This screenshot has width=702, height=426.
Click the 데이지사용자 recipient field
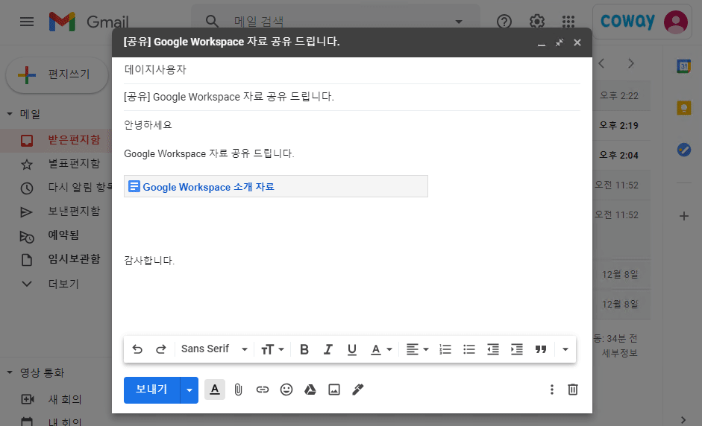pyautogui.click(x=352, y=70)
